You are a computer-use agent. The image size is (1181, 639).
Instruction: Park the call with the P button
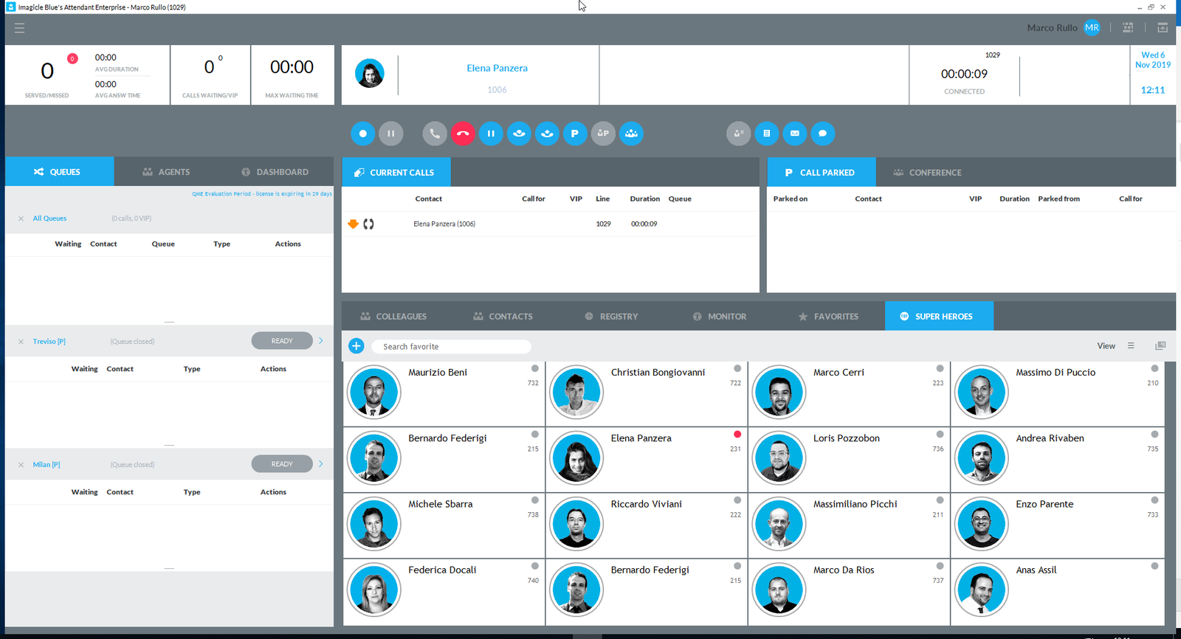[574, 134]
